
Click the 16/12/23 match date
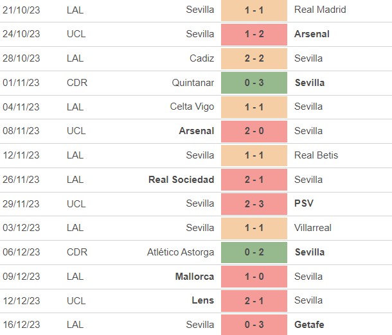click(21, 325)
